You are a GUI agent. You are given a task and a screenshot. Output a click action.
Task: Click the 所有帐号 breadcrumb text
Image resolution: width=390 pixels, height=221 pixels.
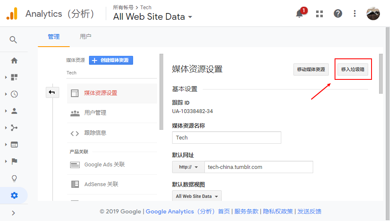(x=123, y=8)
